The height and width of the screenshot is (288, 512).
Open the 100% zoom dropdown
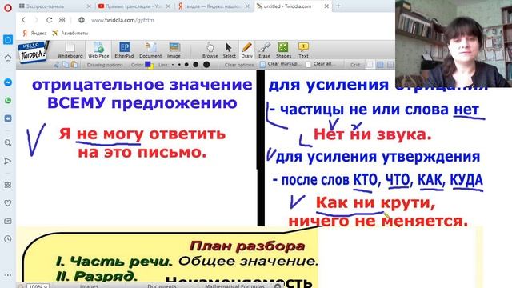tap(38, 286)
